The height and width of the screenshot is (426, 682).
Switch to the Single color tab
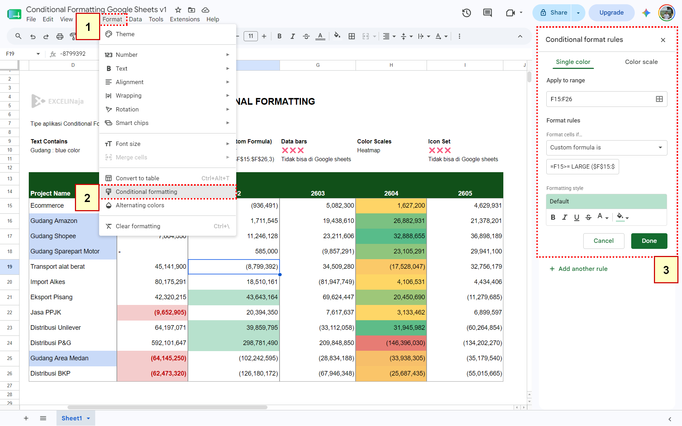[x=573, y=62]
